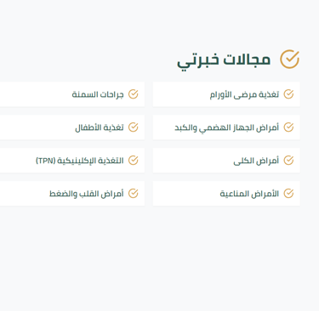The width and height of the screenshot is (319, 311).
Task: Click the check icon beside أمراض الجهاز الهضمي والكبد
Action: [x=288, y=127]
